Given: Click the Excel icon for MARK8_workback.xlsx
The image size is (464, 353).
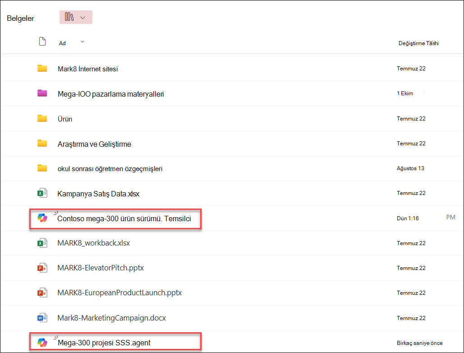Looking at the screenshot, I should pyautogui.click(x=42, y=243).
